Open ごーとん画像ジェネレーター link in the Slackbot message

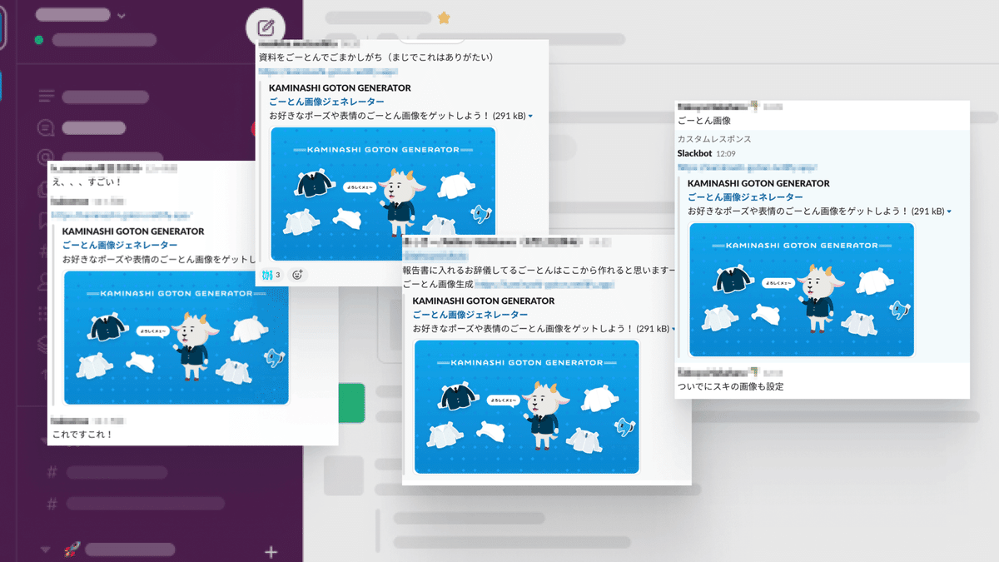(x=745, y=197)
